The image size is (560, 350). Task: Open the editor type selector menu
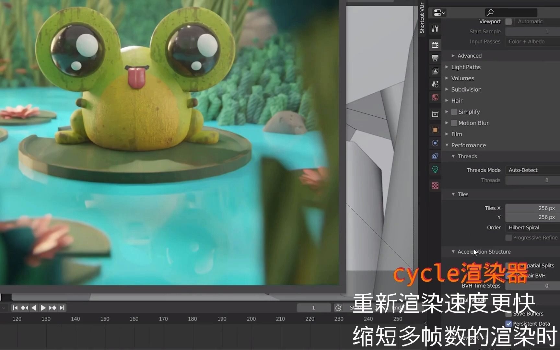[438, 13]
